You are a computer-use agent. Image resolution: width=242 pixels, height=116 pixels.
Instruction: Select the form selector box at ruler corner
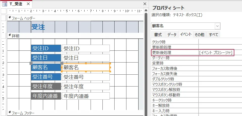point(3,11)
